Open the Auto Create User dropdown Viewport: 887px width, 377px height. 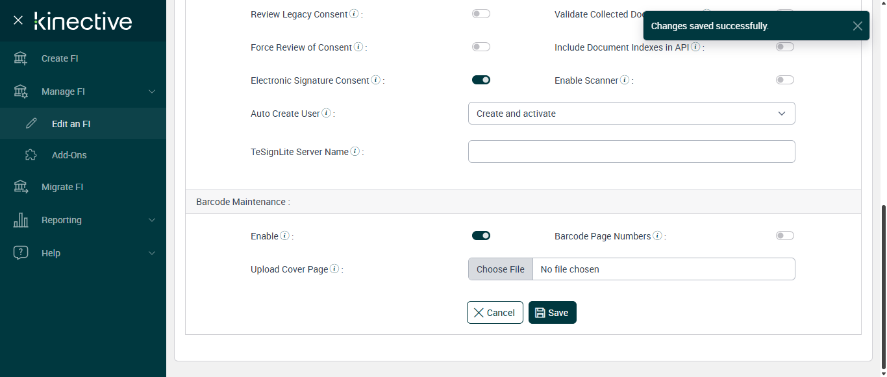pyautogui.click(x=631, y=114)
